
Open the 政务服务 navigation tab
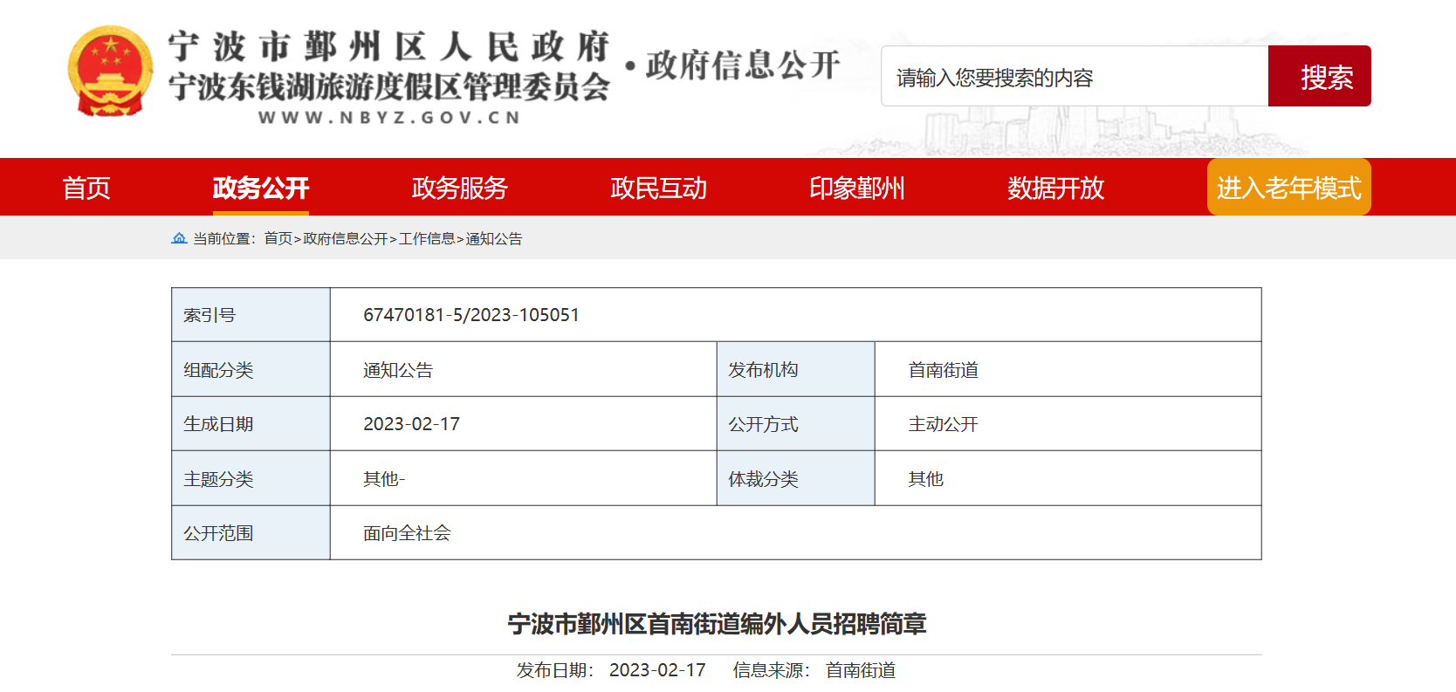click(460, 188)
